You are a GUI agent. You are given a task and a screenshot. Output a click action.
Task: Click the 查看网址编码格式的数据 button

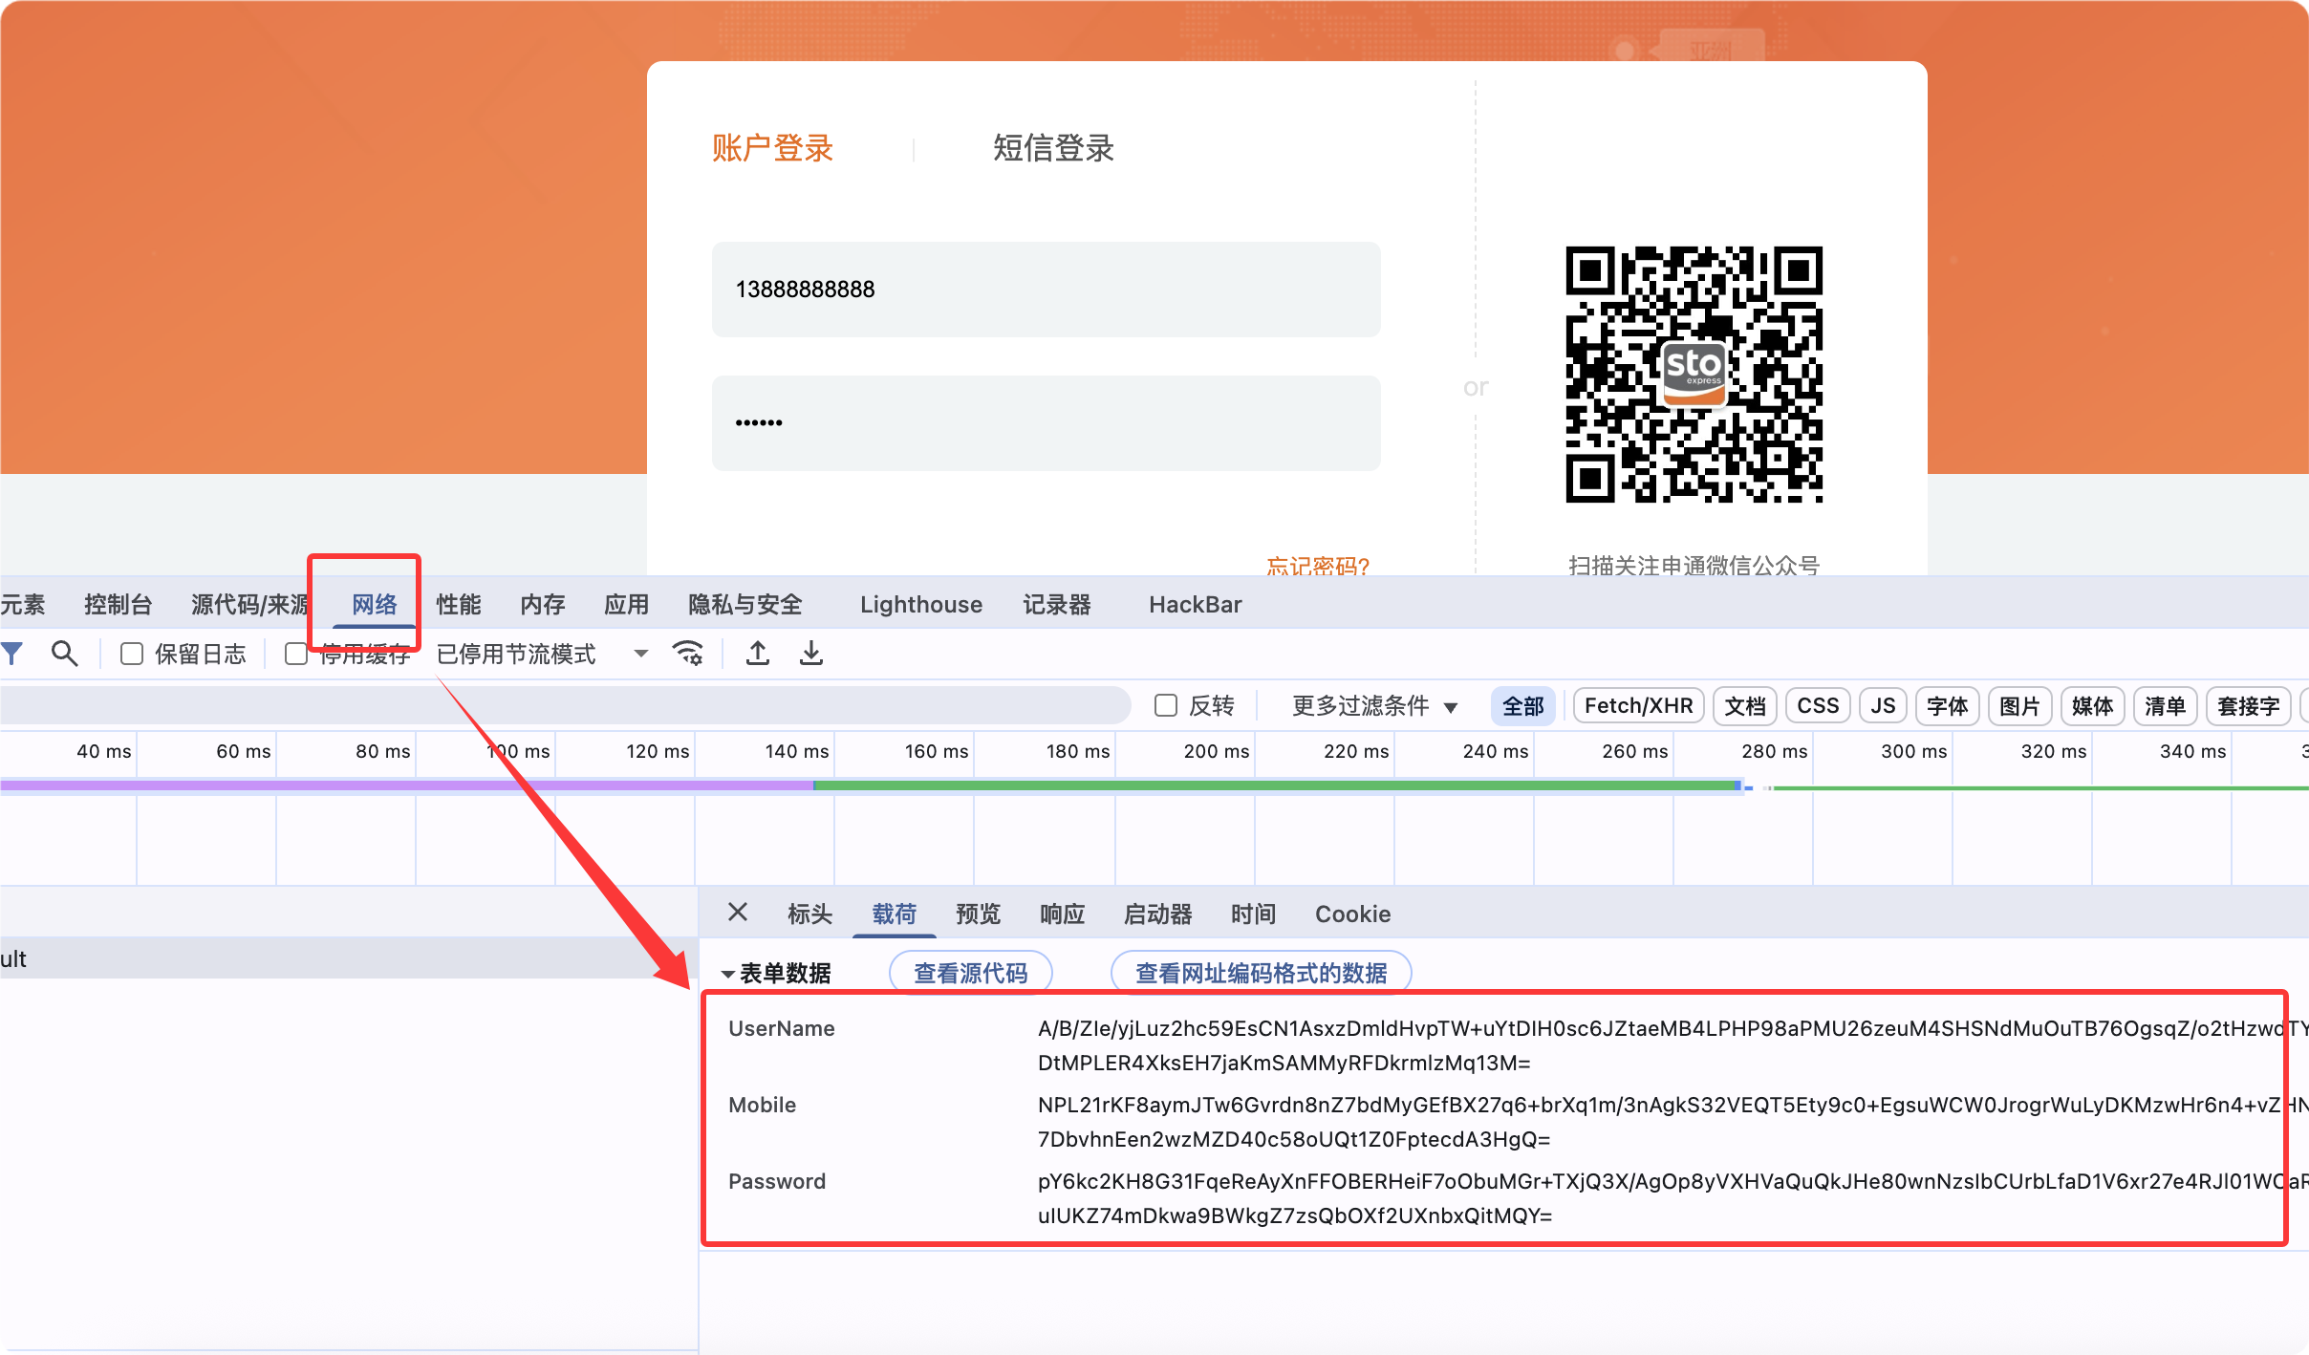coord(1260,972)
